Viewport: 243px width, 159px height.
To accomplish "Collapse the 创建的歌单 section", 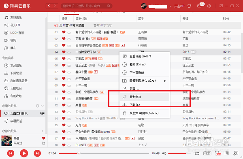I will click(x=42, y=106).
